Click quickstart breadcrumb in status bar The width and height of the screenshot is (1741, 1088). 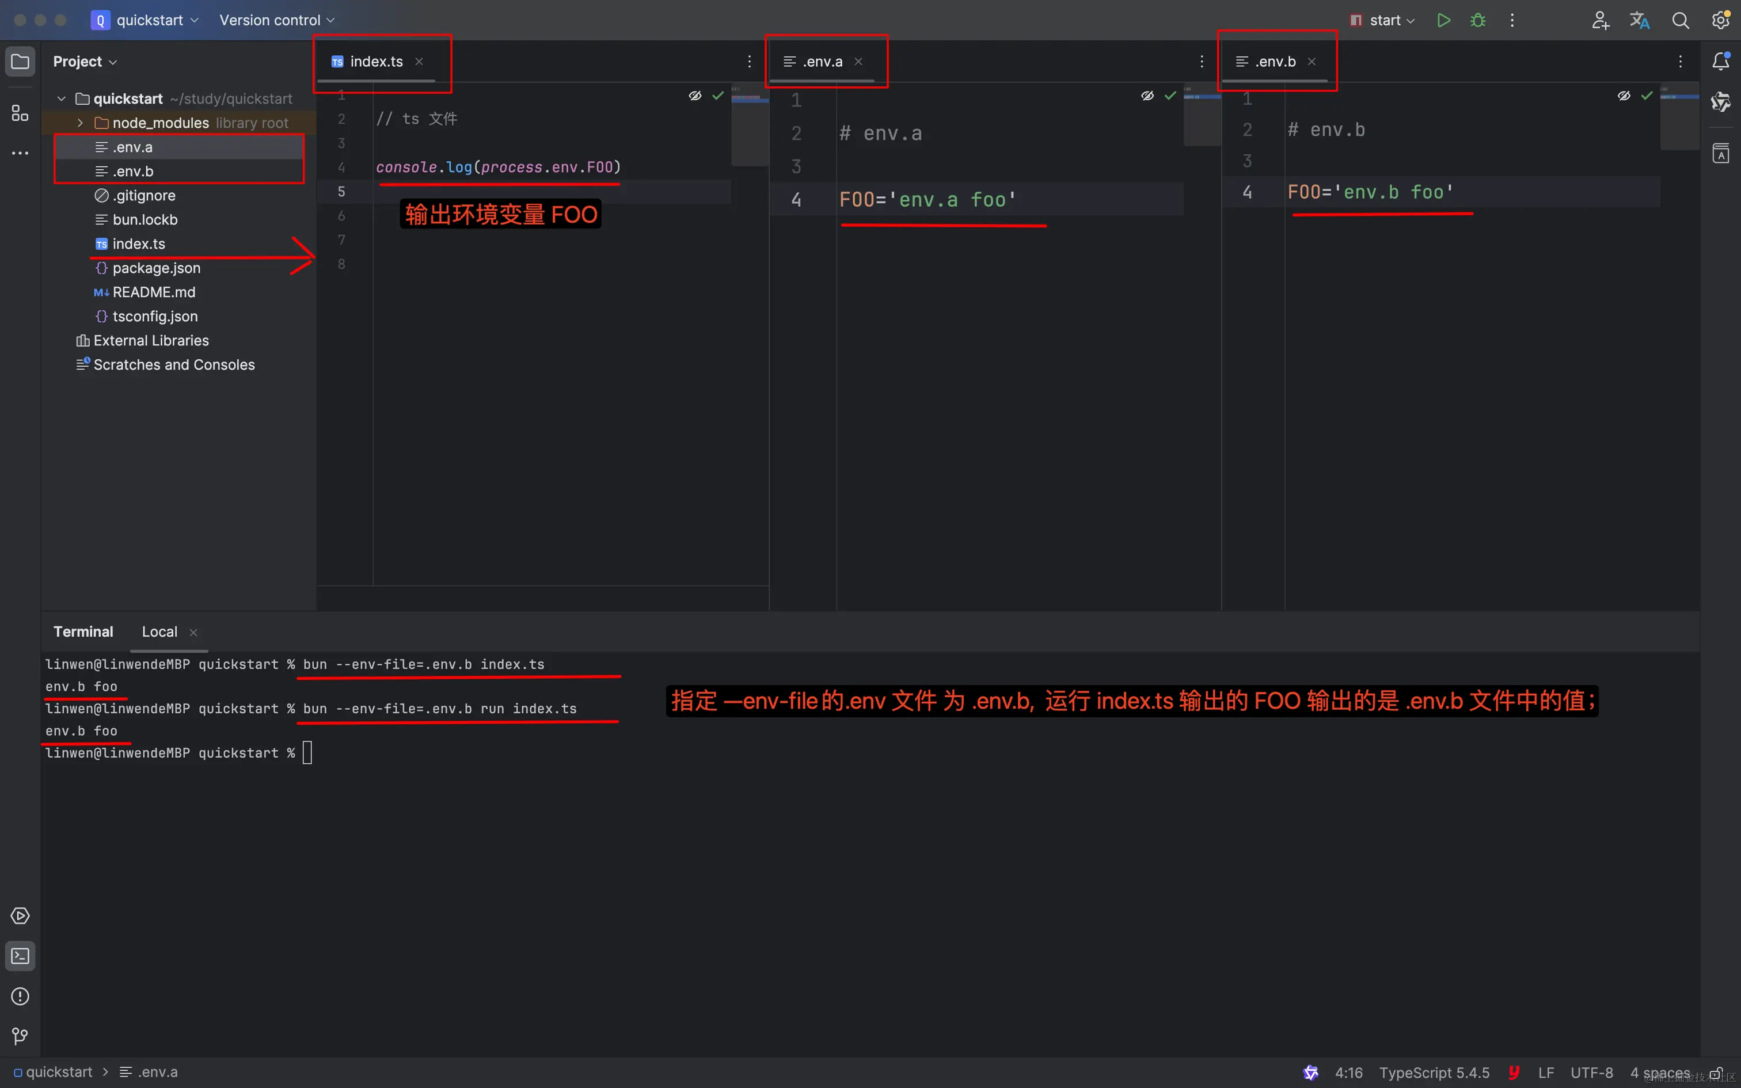(x=53, y=1072)
